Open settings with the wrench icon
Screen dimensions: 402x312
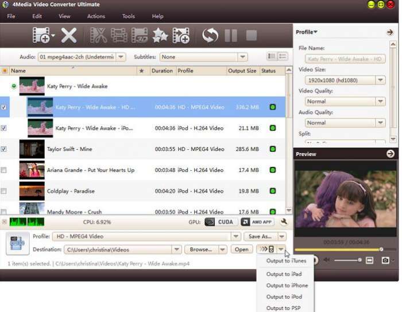(x=283, y=222)
